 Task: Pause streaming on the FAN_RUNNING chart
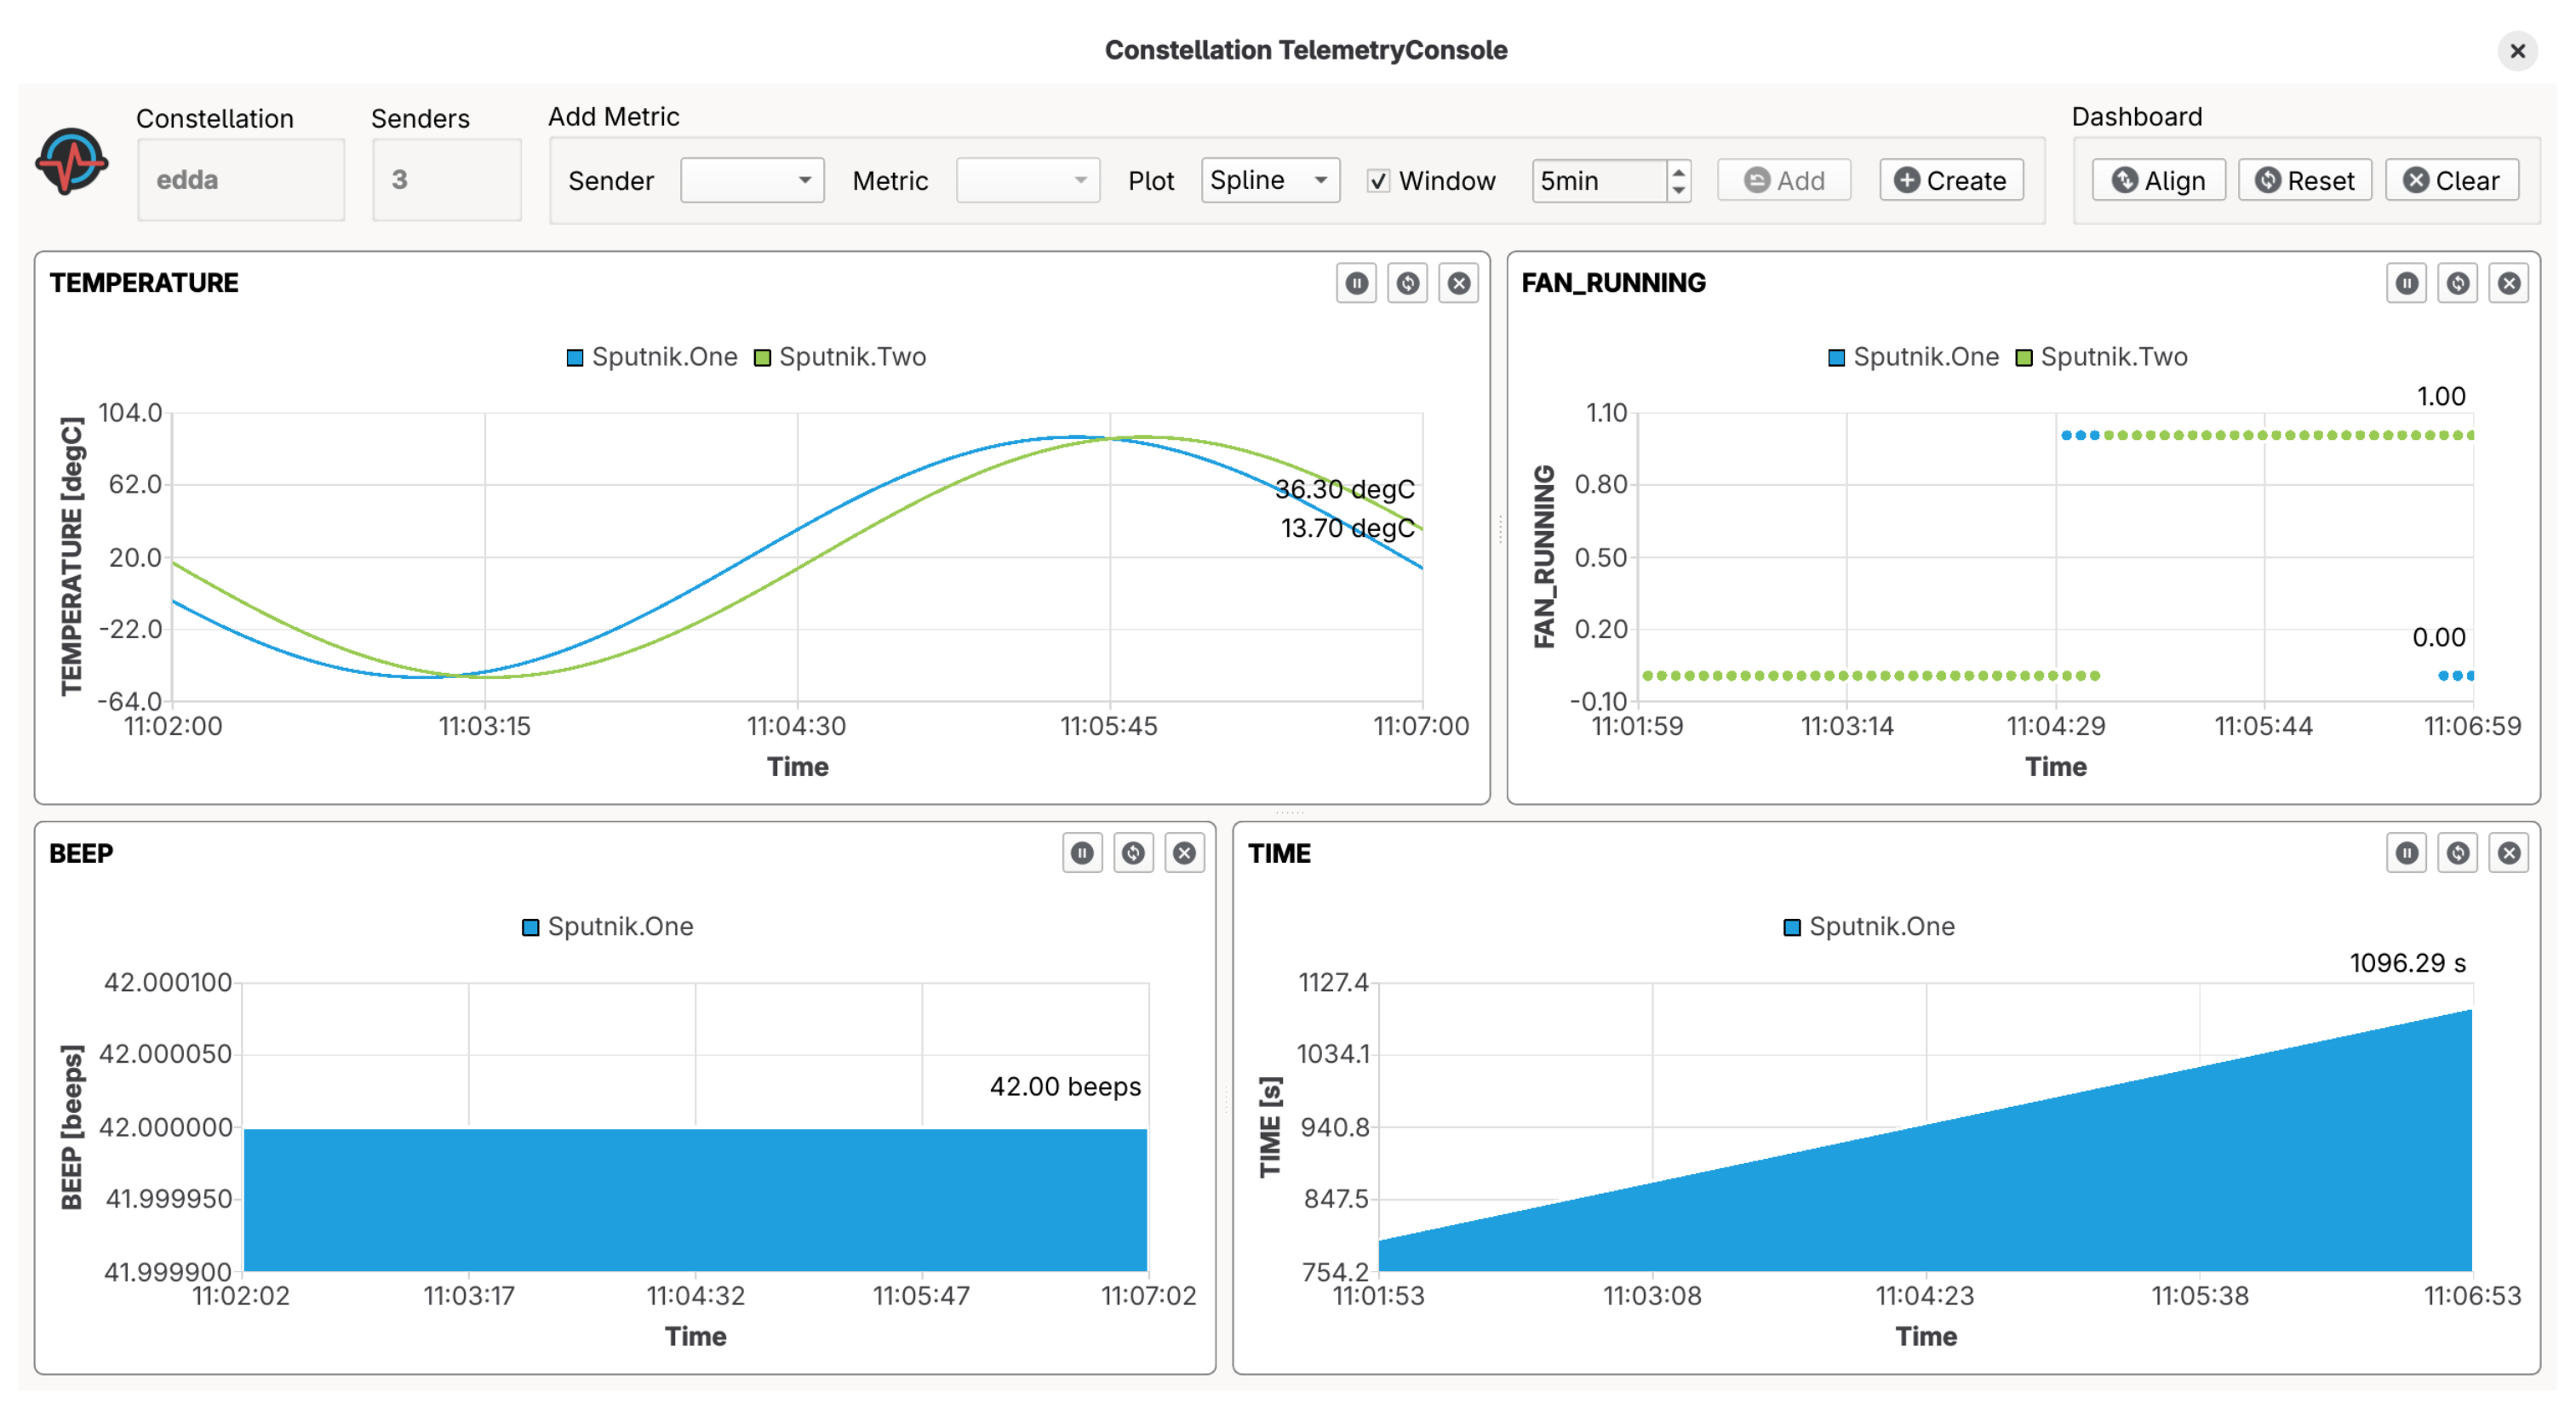point(2406,284)
